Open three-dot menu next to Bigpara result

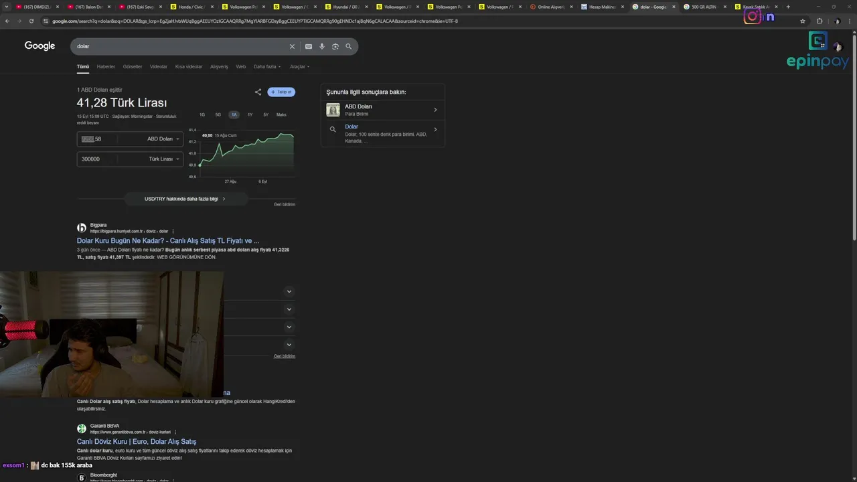pyautogui.click(x=173, y=231)
